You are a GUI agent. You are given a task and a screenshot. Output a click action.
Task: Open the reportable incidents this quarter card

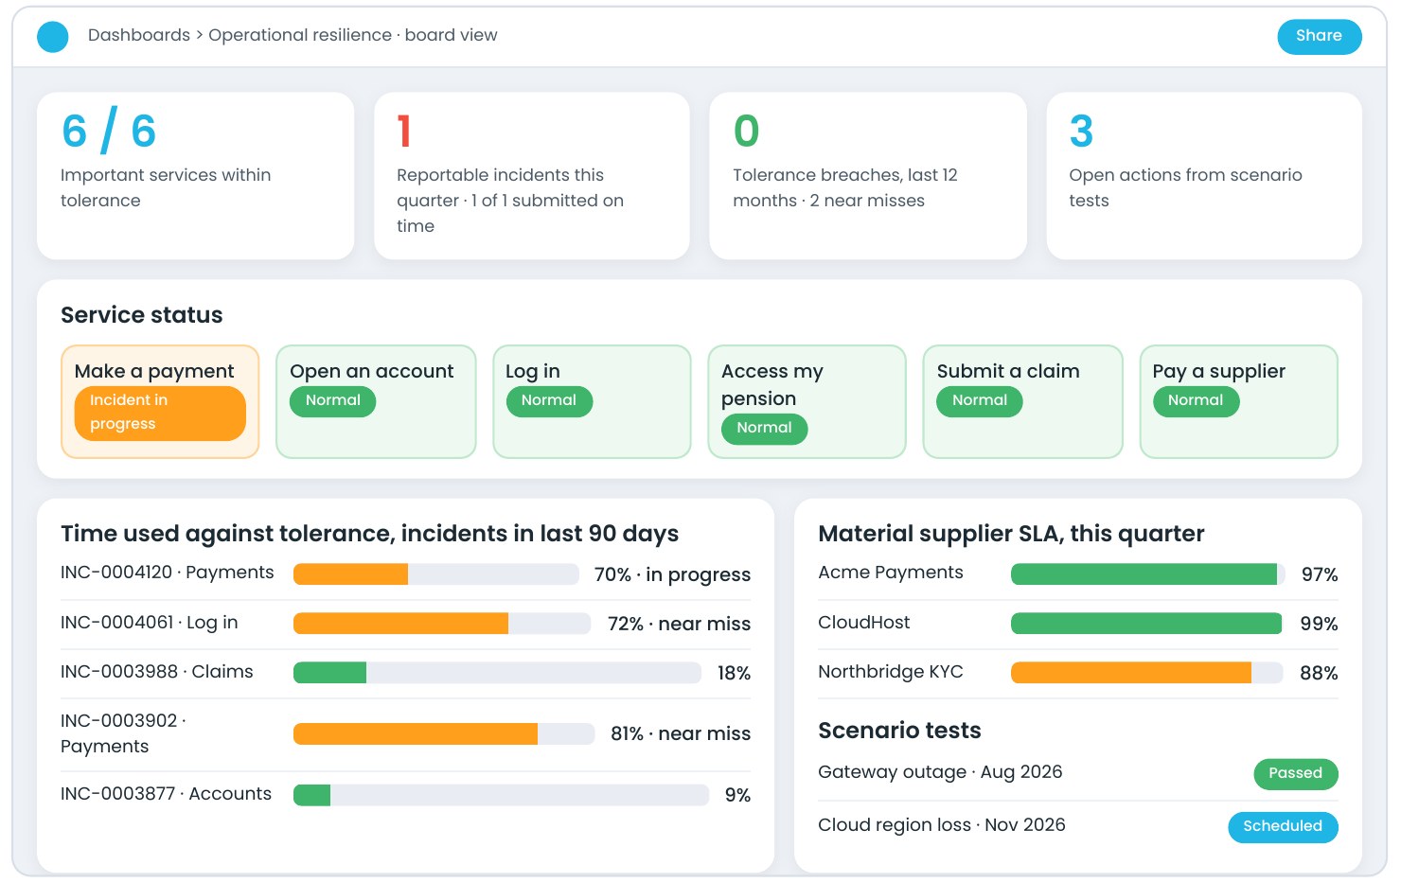(x=532, y=176)
